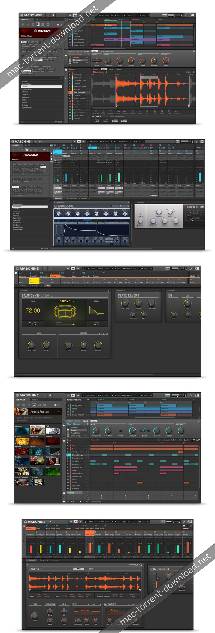Select the Razor instrument thumbnail
This screenshot has width=215, height=633.
[53, 451]
